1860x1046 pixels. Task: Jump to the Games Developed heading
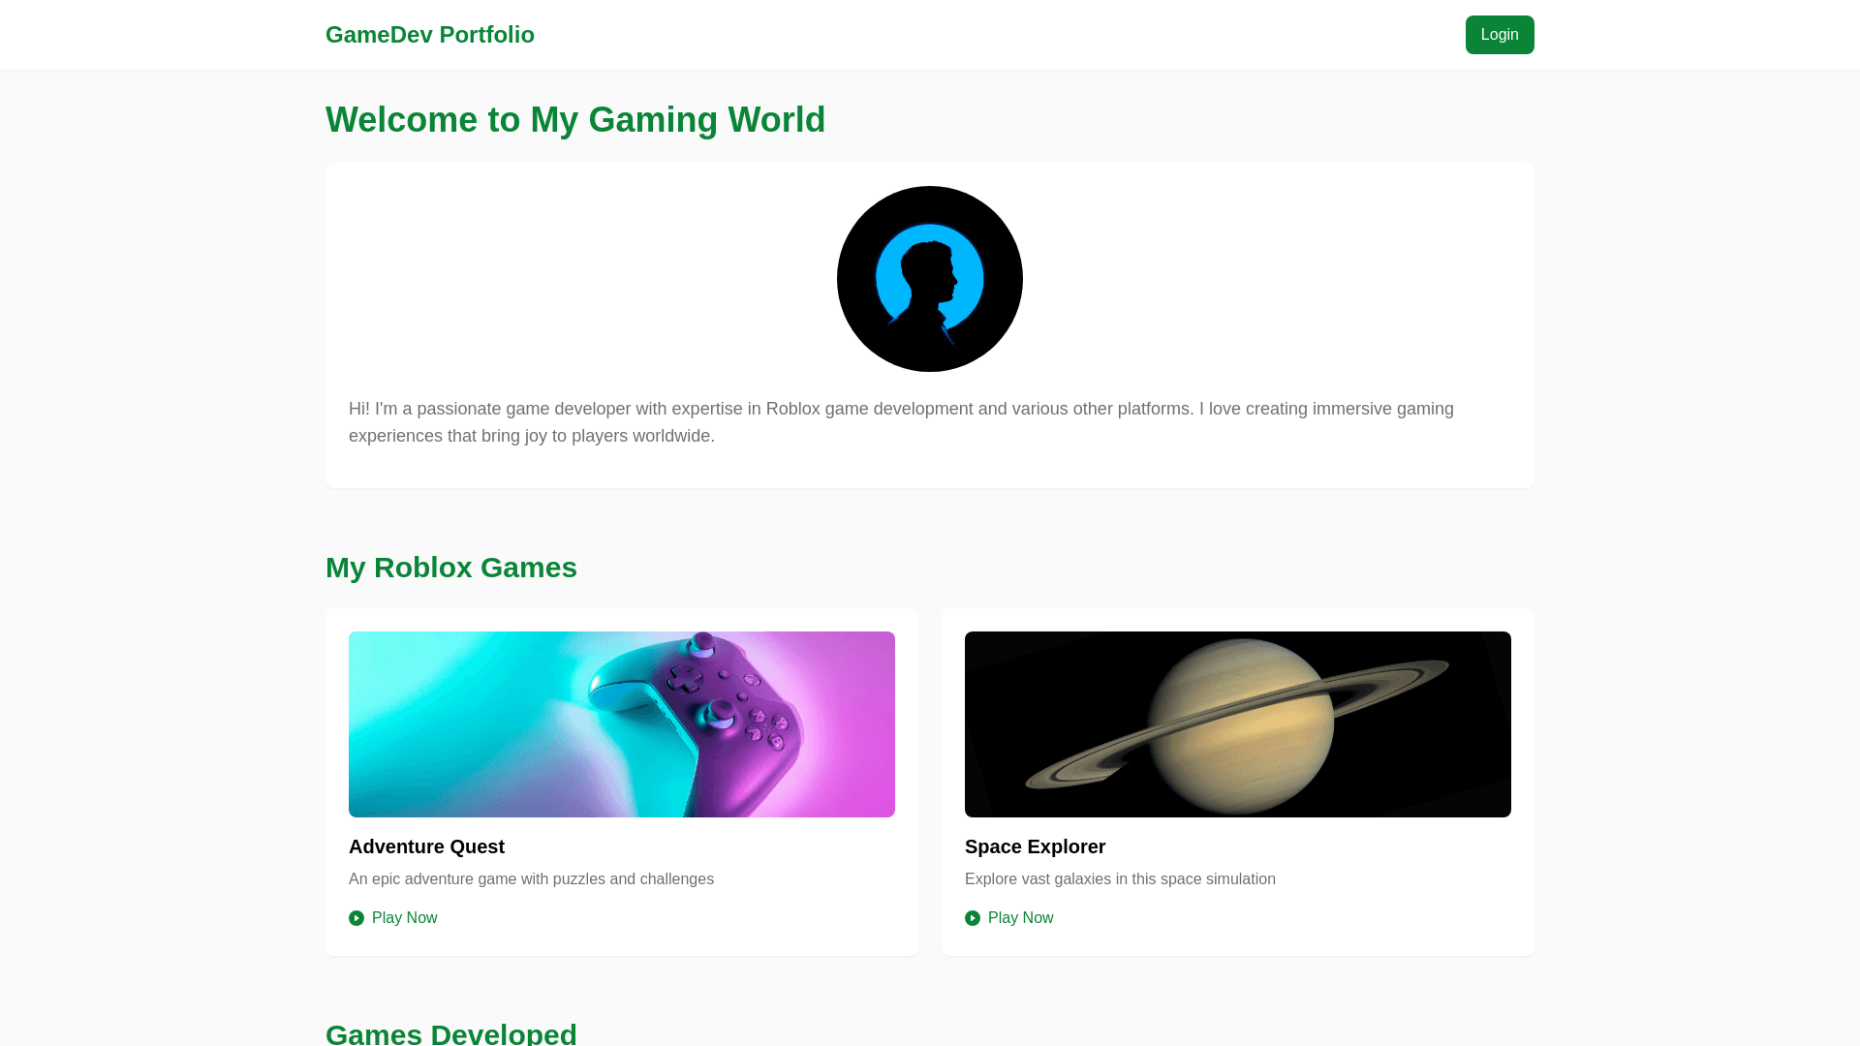coord(450,1032)
